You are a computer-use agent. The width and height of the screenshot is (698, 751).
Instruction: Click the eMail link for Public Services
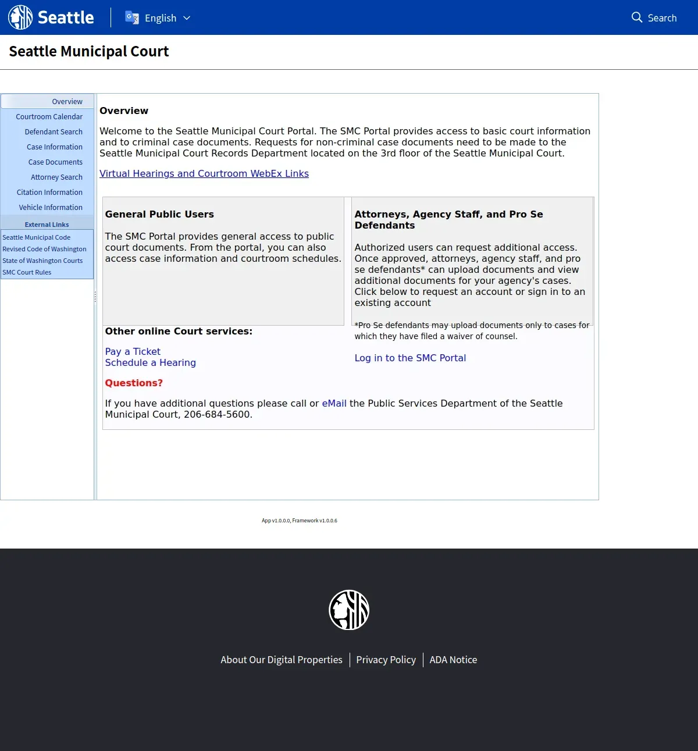[334, 403]
